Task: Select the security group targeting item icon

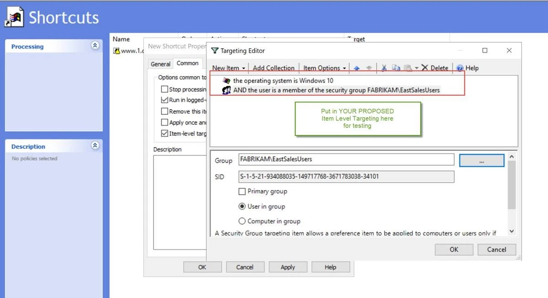Action: [x=226, y=90]
